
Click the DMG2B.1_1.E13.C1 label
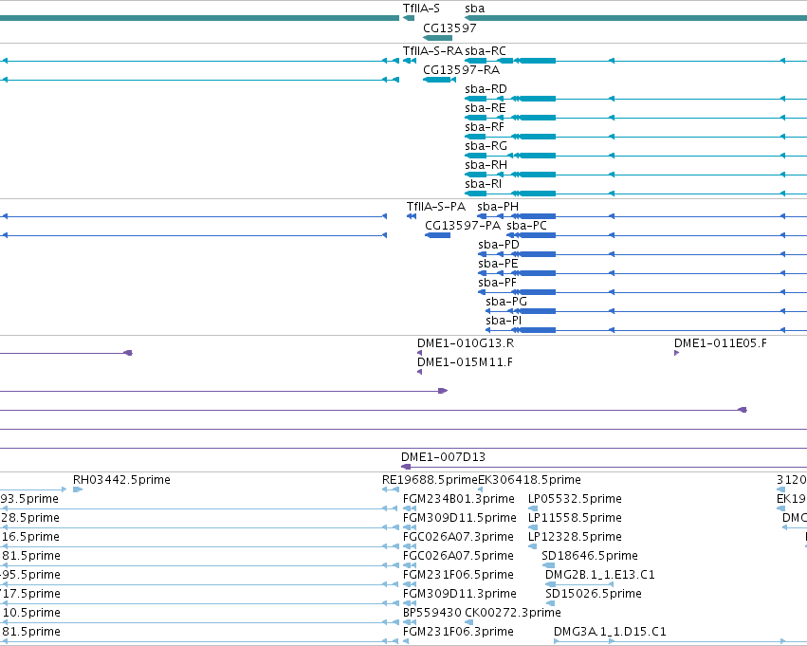(600, 575)
